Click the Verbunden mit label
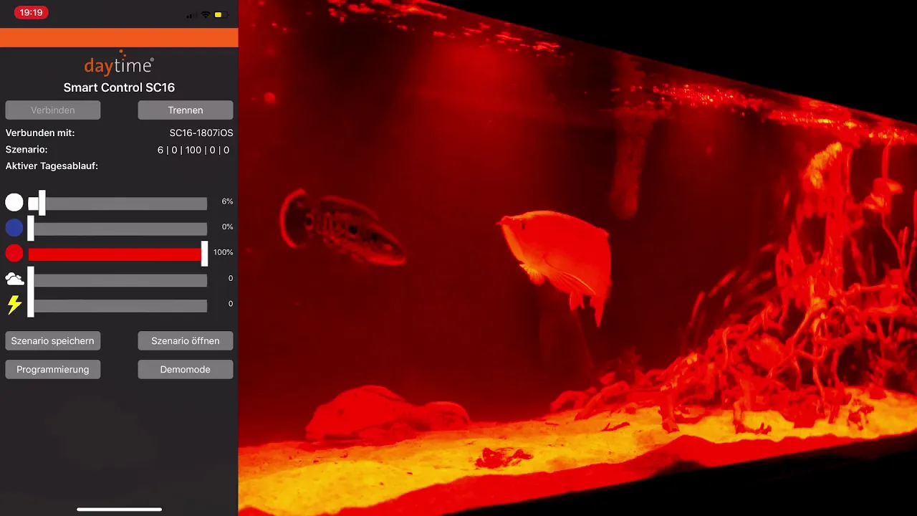 point(40,133)
